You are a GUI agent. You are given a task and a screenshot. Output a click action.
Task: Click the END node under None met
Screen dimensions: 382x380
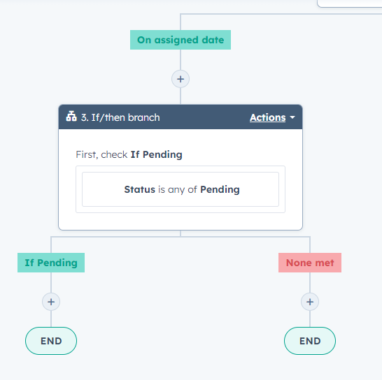click(x=310, y=341)
